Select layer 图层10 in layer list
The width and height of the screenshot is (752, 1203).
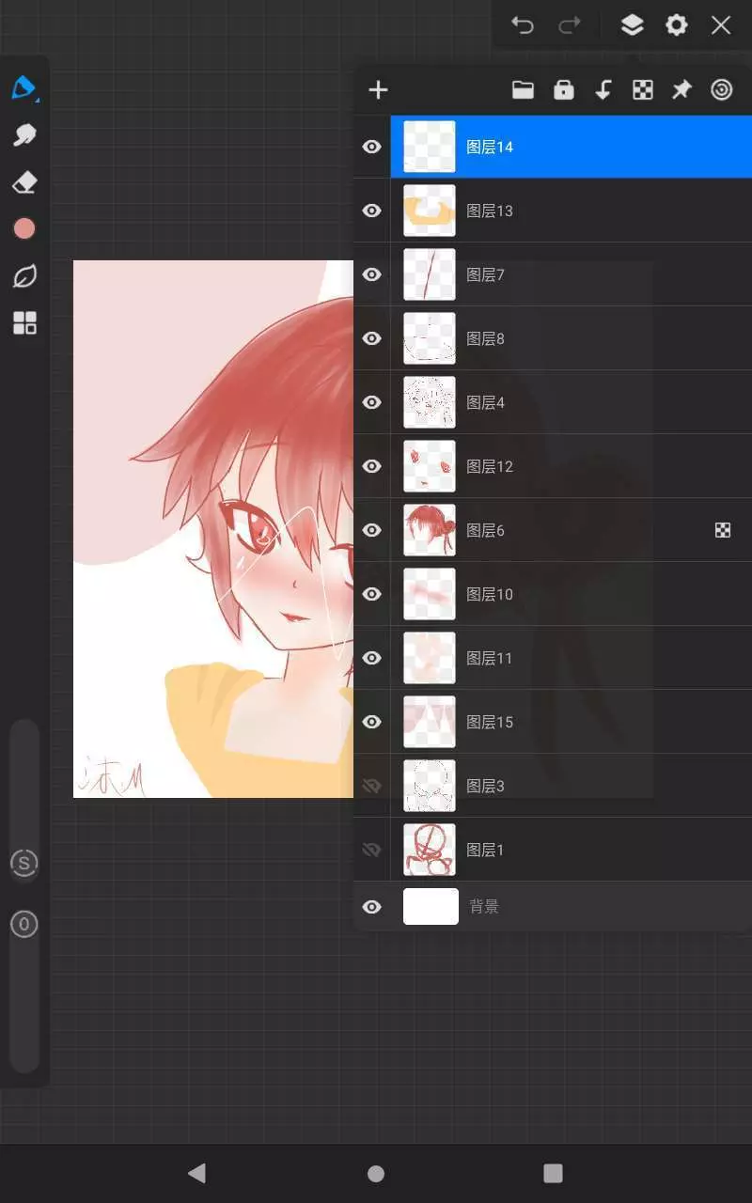(564, 594)
